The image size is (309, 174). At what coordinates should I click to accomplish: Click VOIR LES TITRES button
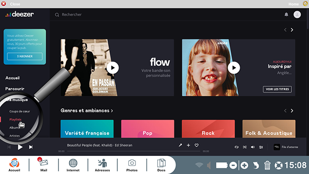click(277, 89)
